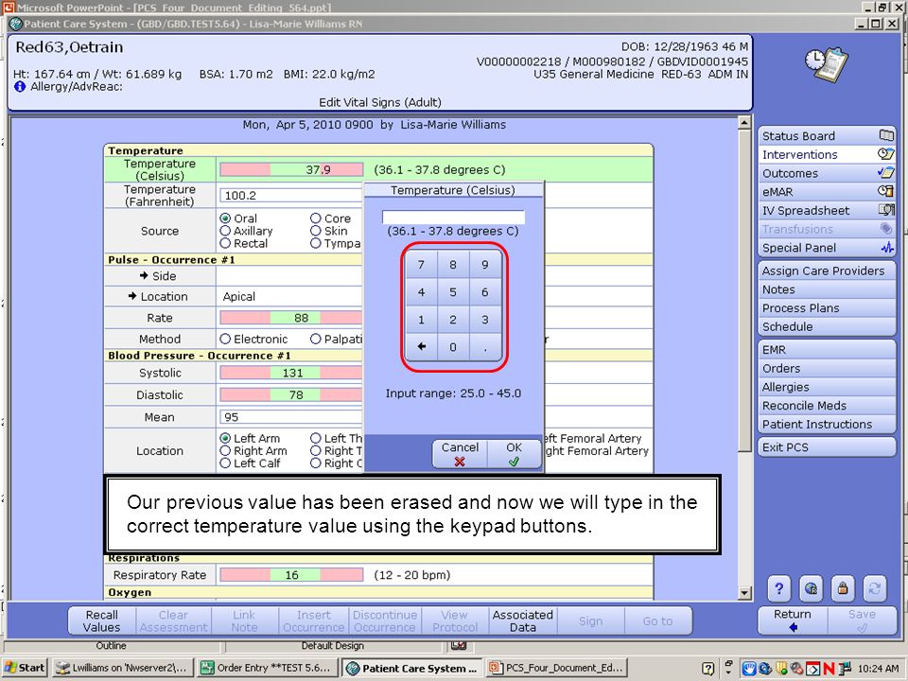Open the Interventions panel

(x=827, y=154)
